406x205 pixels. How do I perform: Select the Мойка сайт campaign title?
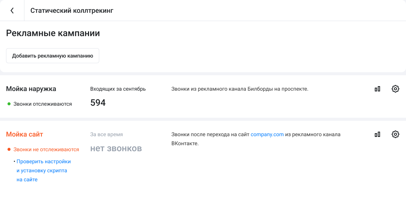click(x=25, y=134)
